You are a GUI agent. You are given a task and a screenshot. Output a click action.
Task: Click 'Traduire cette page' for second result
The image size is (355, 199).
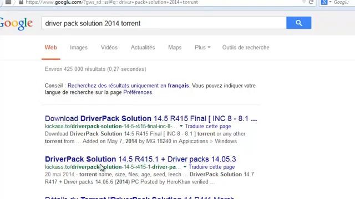point(212,167)
